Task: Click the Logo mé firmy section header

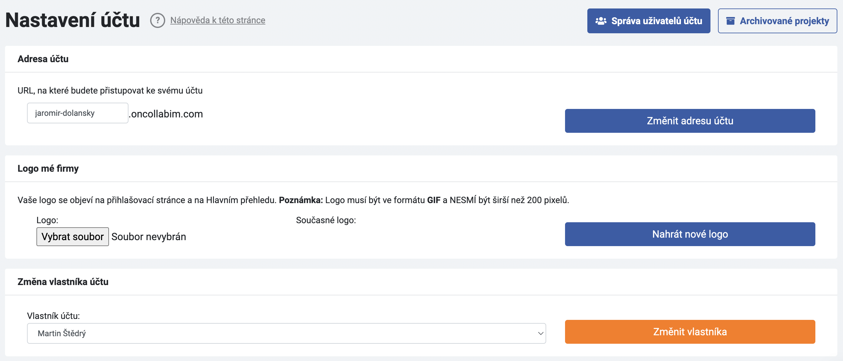Action: (48, 168)
